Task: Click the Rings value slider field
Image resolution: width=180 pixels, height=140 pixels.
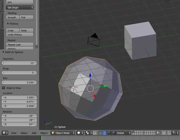Action: pos(19,73)
